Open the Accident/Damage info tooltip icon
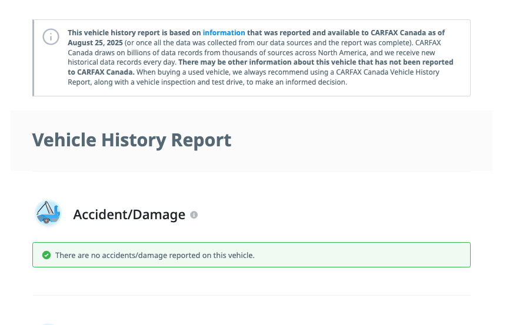This screenshot has width=506, height=325. pos(194,215)
